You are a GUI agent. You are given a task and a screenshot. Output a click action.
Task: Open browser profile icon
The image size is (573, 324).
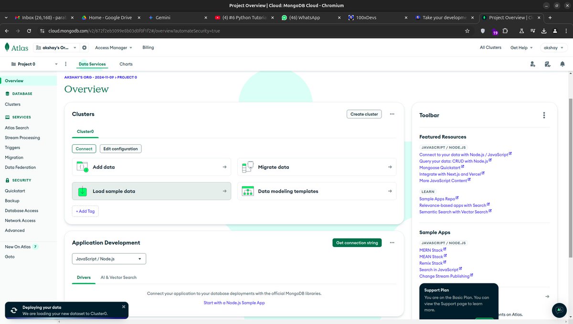[555, 31]
